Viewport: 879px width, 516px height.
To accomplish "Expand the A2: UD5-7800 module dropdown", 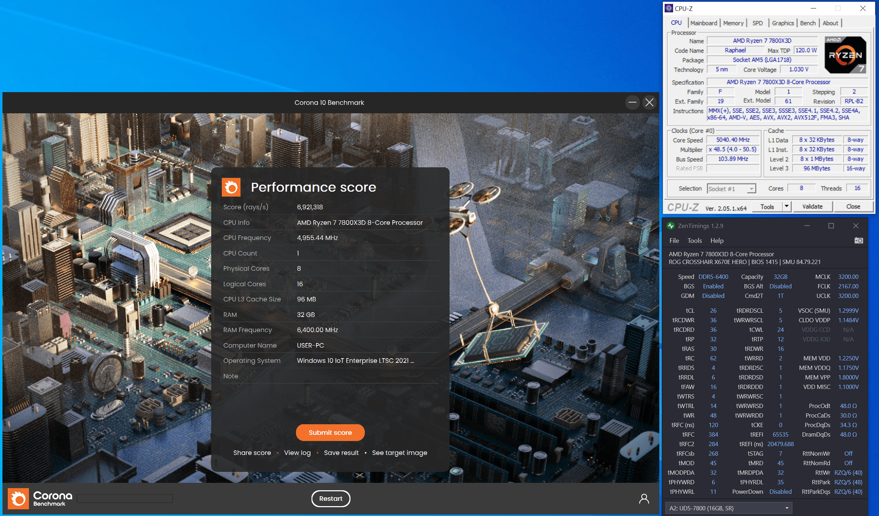I will 729,508.
